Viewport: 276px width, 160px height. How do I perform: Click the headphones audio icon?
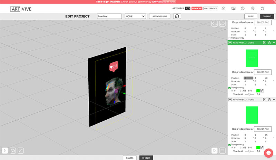tap(177, 16)
